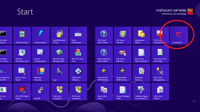Open SQL Server Error and Usage... tile
This screenshot has height=112, width=200.
160,54
